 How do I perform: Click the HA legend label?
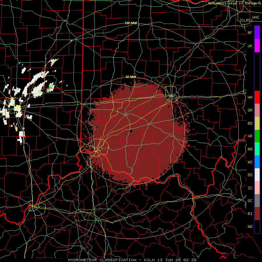(x=250, y=98)
